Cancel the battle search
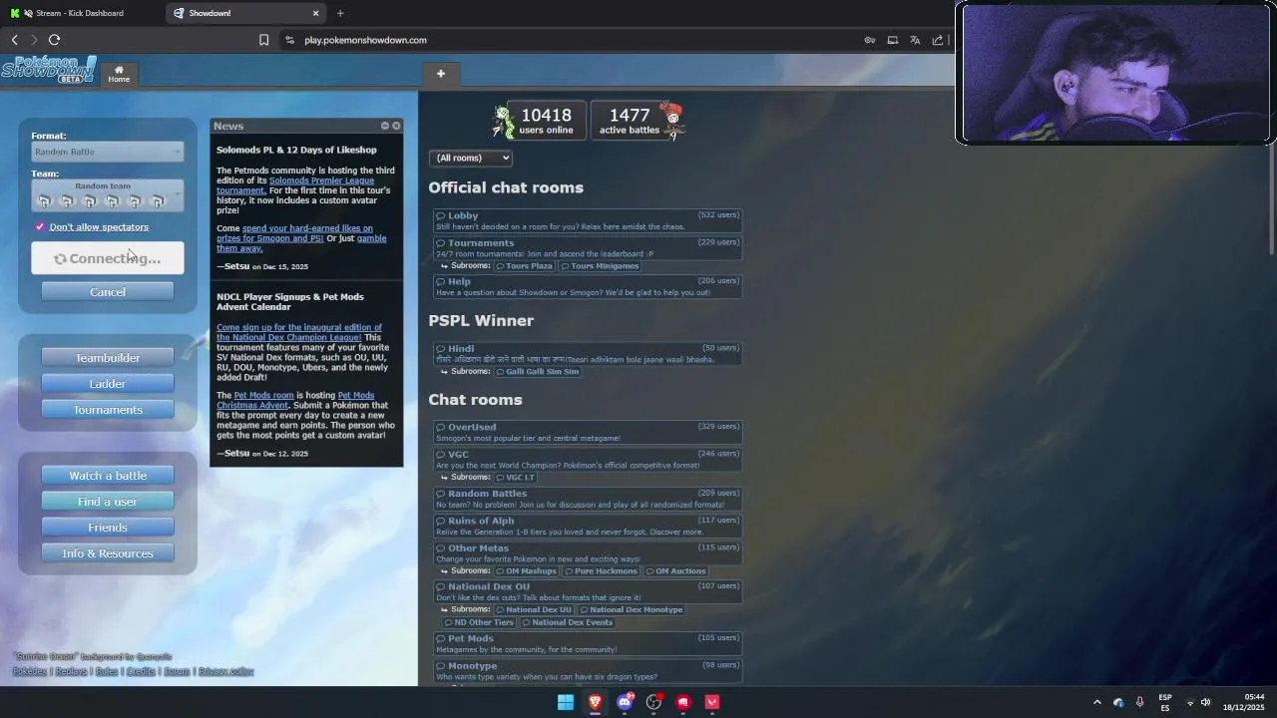This screenshot has width=1277, height=718. pos(108,292)
